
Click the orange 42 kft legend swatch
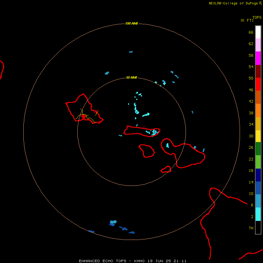point(258,110)
